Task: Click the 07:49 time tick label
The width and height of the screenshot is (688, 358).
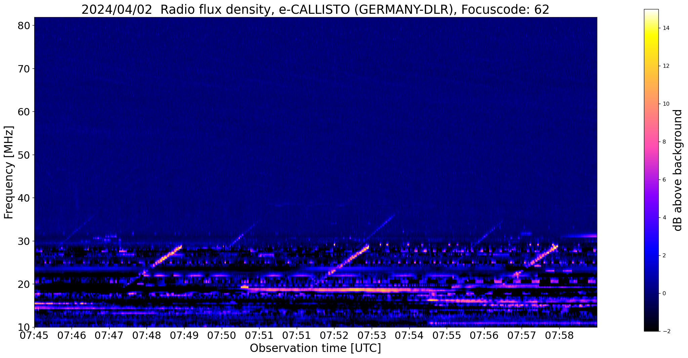Action: 184,336
